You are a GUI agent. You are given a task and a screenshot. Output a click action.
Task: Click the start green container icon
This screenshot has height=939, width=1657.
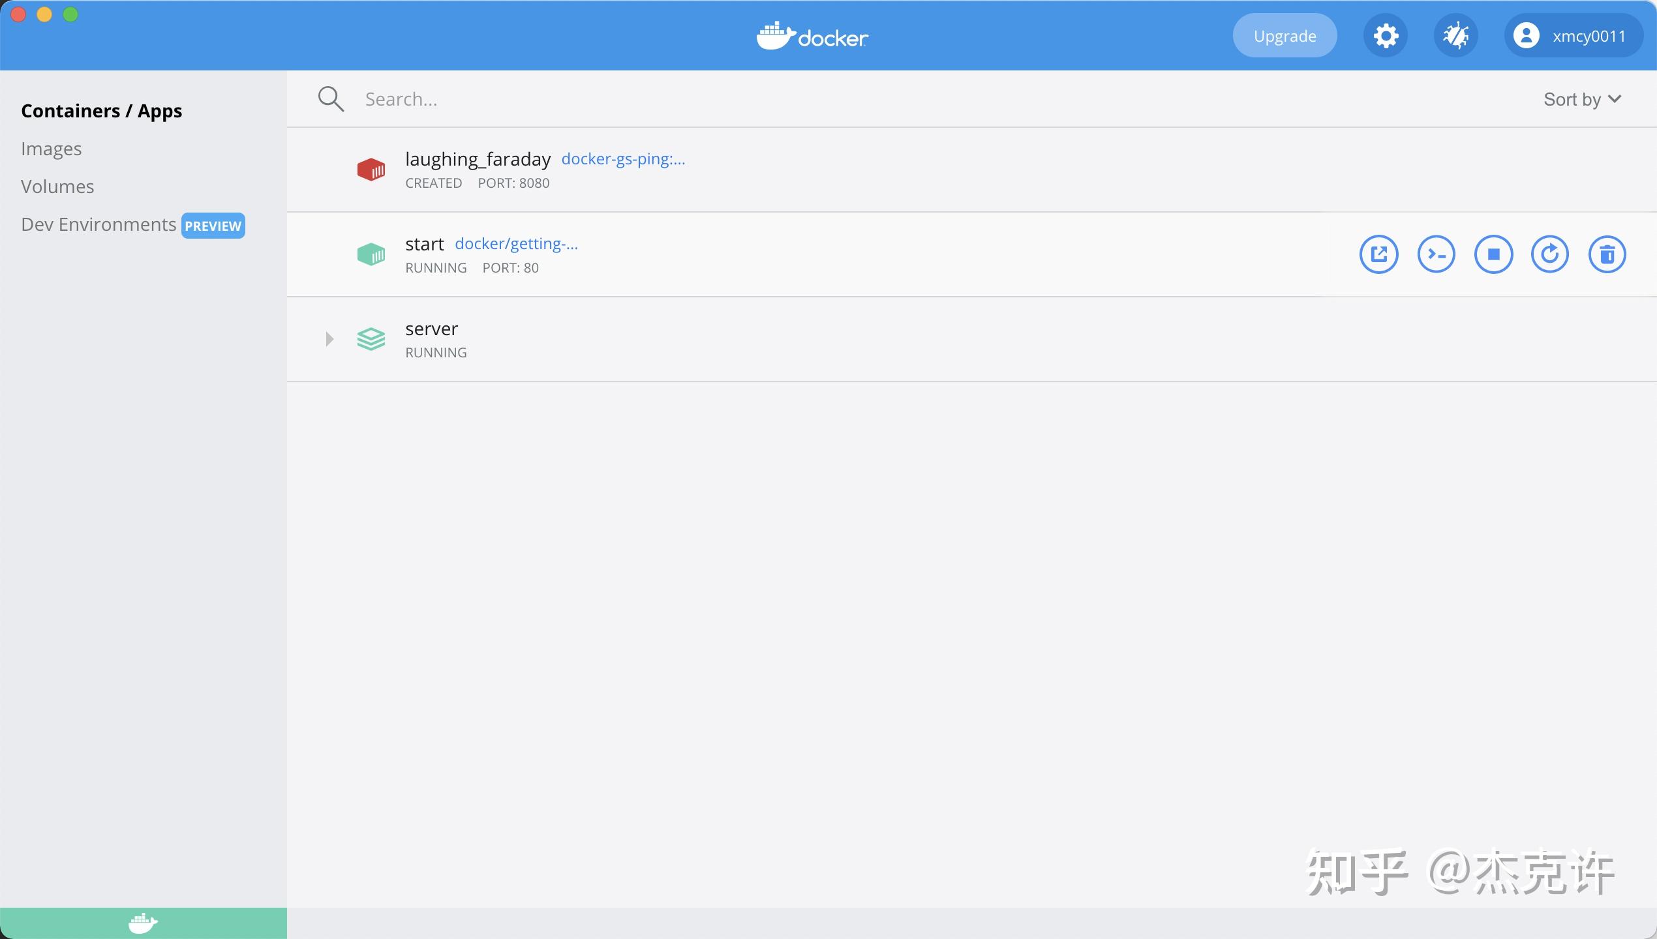tap(371, 254)
